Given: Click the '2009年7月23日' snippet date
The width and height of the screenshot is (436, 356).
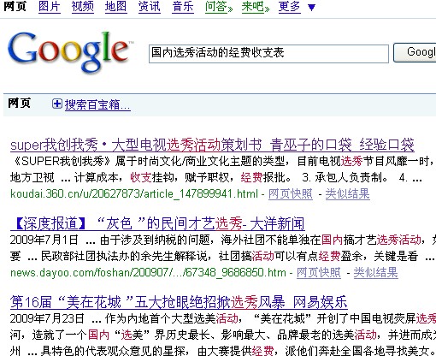Looking at the screenshot, I should pos(47,318).
